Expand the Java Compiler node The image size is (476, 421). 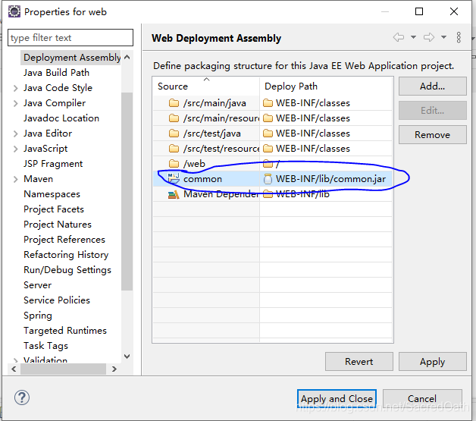[x=15, y=103]
